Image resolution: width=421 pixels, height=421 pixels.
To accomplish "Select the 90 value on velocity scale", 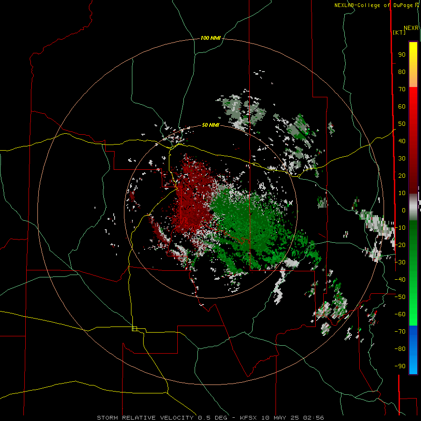I will 402,55.
